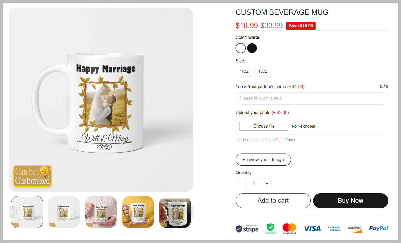Click the Stripe payment icon
This screenshot has height=243, width=401.
(247, 229)
